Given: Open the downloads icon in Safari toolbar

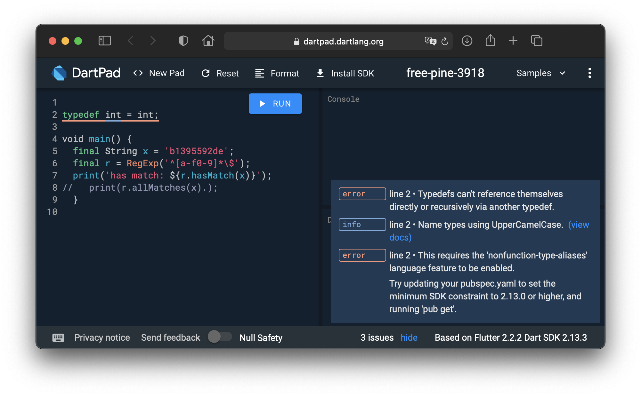Looking at the screenshot, I should click(x=467, y=41).
